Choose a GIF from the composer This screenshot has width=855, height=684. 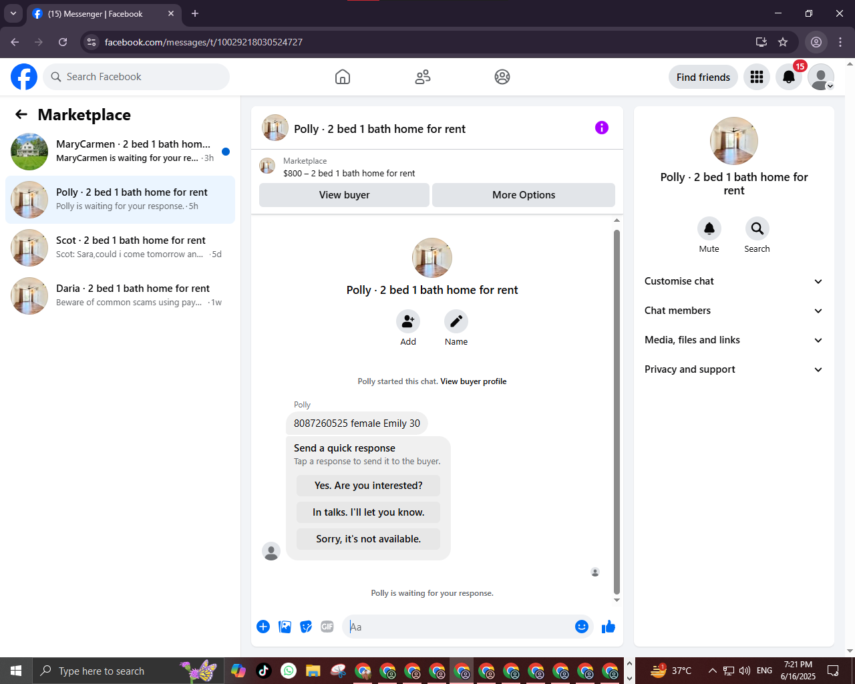[327, 627]
